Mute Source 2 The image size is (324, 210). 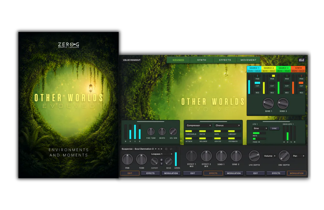(265, 71)
